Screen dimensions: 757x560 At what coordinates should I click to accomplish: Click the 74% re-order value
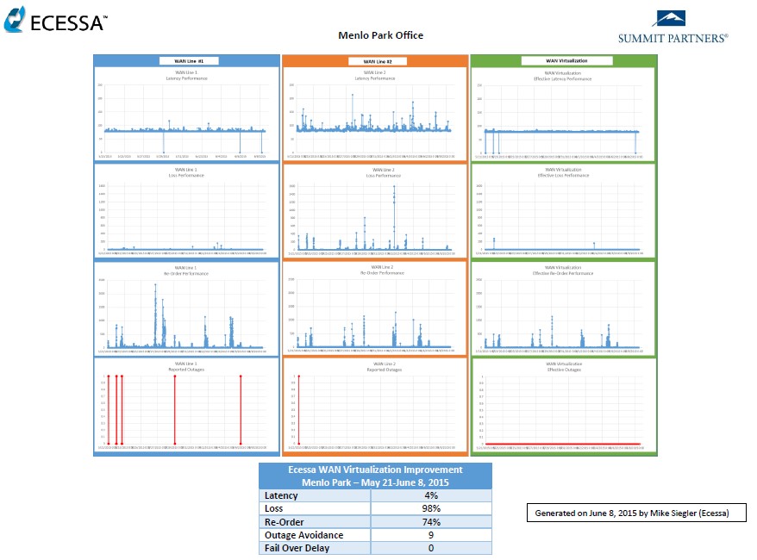coord(431,522)
